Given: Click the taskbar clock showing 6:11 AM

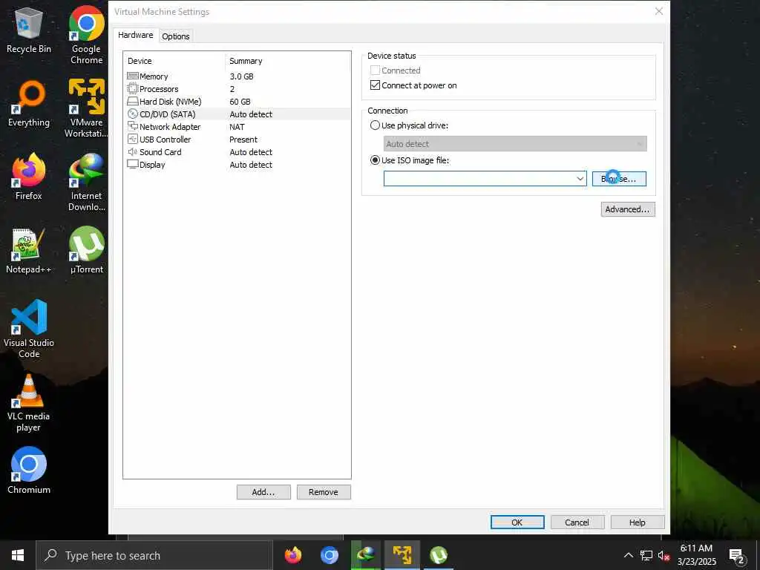Looking at the screenshot, I should (696, 555).
